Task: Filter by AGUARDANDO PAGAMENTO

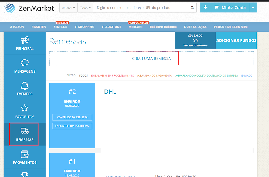Action: pos(155,75)
